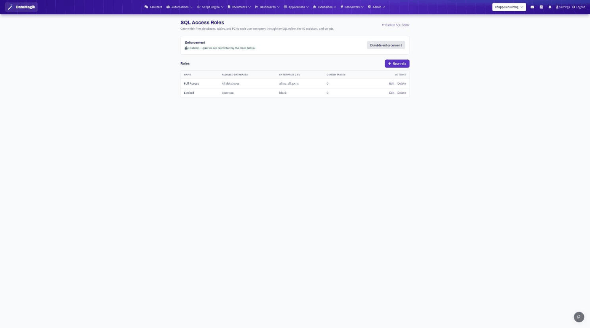This screenshot has height=328, width=590.
Task: Go to Settings
Action: [563, 7]
